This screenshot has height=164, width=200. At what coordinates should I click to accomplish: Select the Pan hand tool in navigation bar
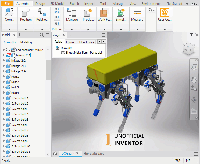pyautogui.click(x=194, y=79)
